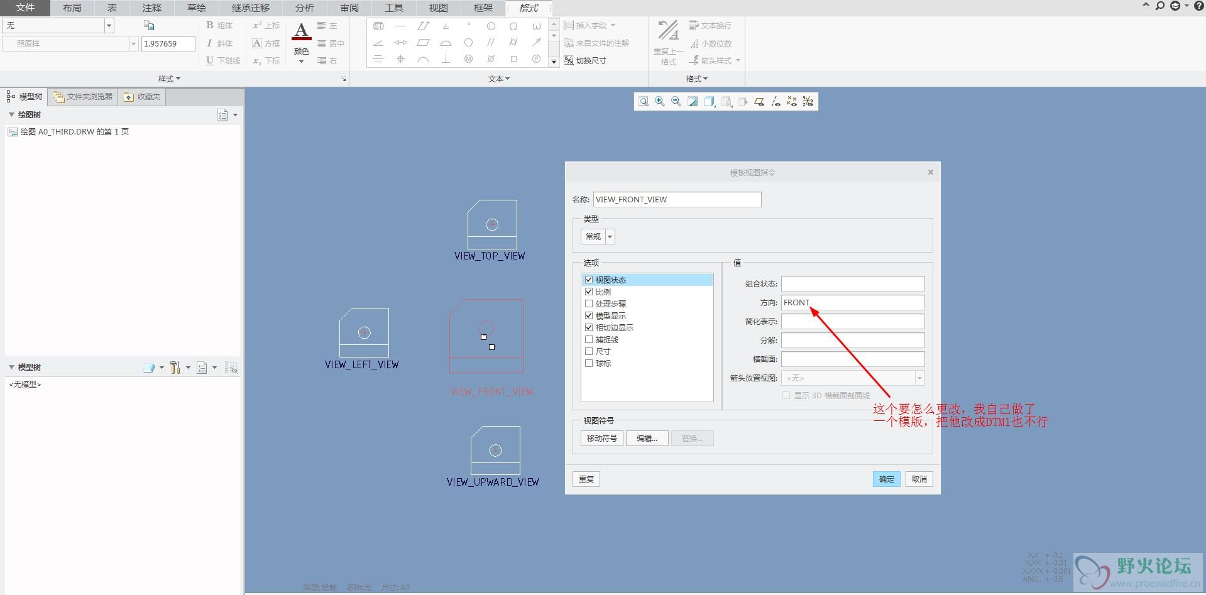Click the 移动符号 button

[602, 439]
